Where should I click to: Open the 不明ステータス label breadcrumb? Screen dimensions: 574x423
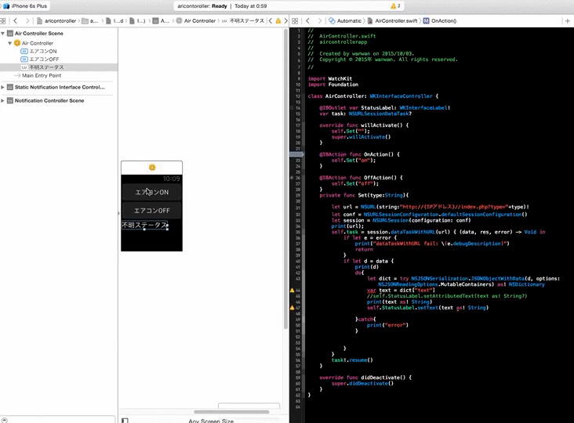(x=243, y=21)
